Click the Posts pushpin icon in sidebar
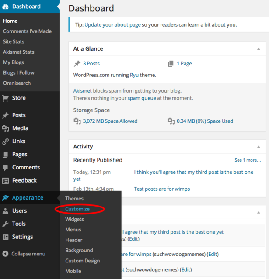The width and height of the screenshot is (269, 279). [x=5, y=115]
